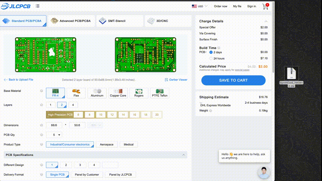
Task: Switch to SMT-Stencil tab
Action: pos(119,21)
